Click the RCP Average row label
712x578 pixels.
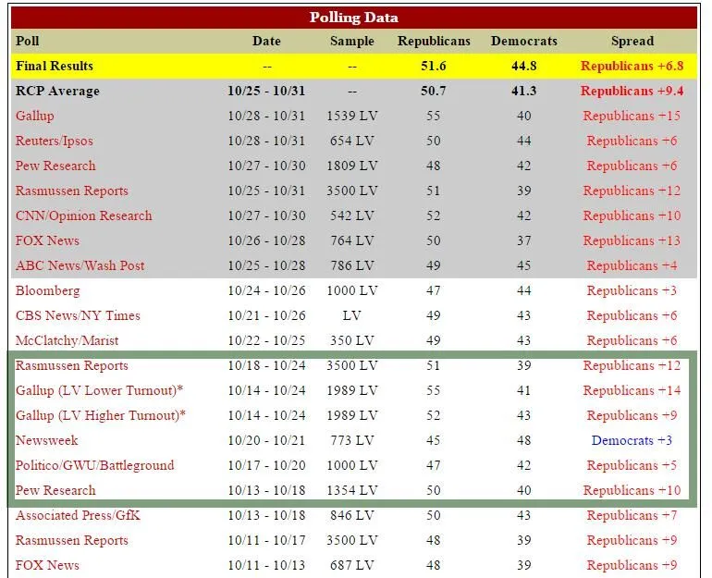pyautogui.click(x=57, y=92)
